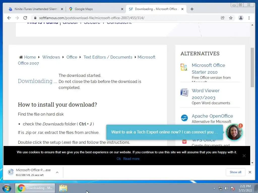This screenshot has width=258, height=193.
Task: Click the 'The download started.' text
Action: coord(80,75)
